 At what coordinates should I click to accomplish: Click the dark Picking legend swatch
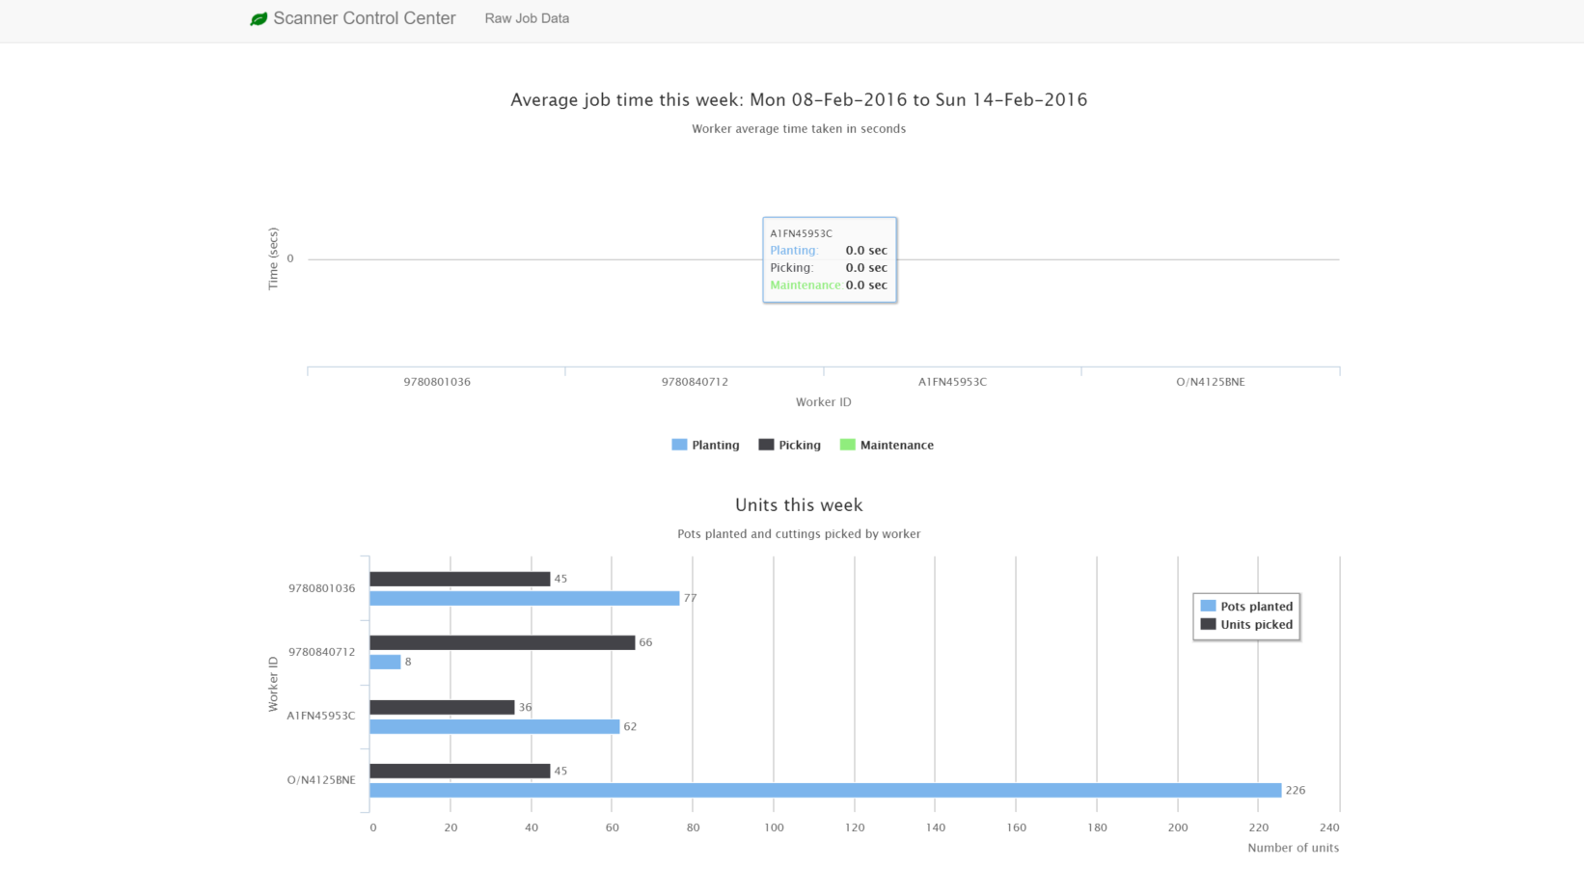tap(766, 445)
